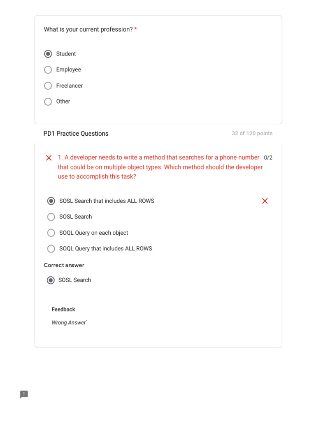This screenshot has width=316, height=421.
Task: Click red X next to ALL ROWS answer
Action: [x=265, y=201]
